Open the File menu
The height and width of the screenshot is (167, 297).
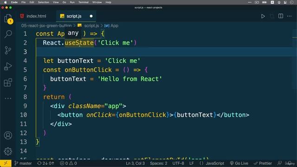(x=24, y=2)
